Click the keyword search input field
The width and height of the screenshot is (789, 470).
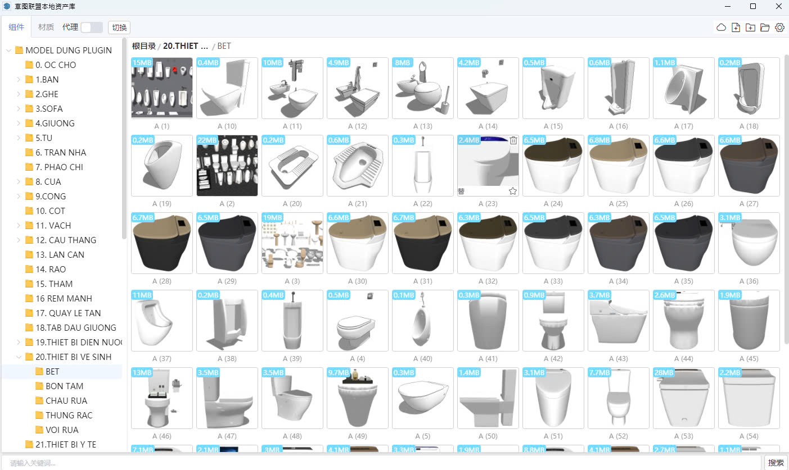click(x=382, y=463)
